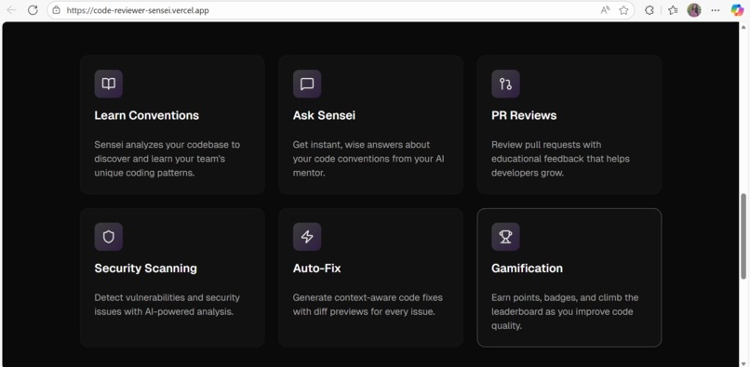The height and width of the screenshot is (367, 750).
Task: Click the Security Scanning heading
Action: tap(146, 269)
